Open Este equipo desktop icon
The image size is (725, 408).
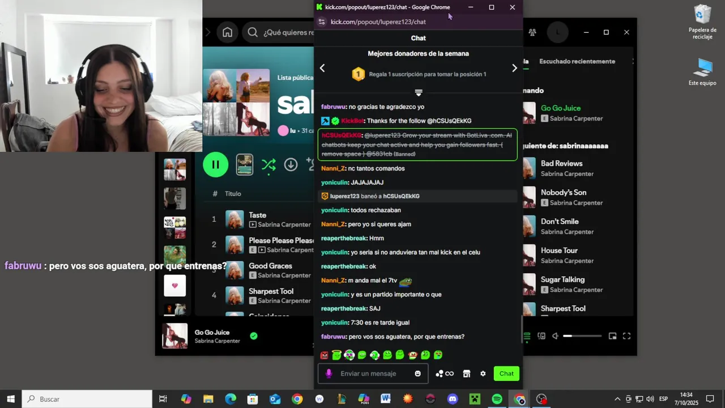(702, 72)
